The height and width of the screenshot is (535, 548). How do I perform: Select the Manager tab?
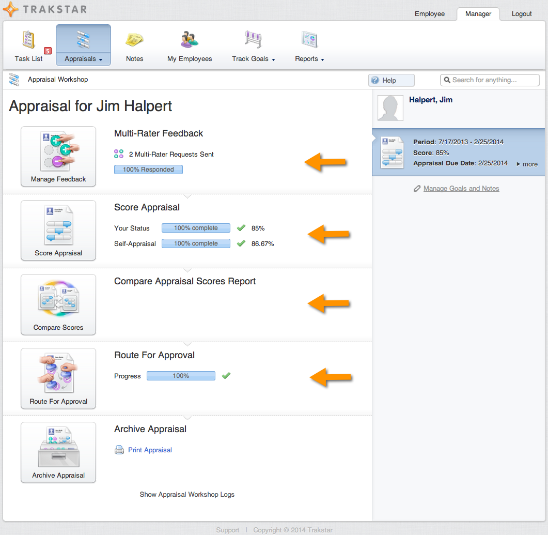coord(478,14)
